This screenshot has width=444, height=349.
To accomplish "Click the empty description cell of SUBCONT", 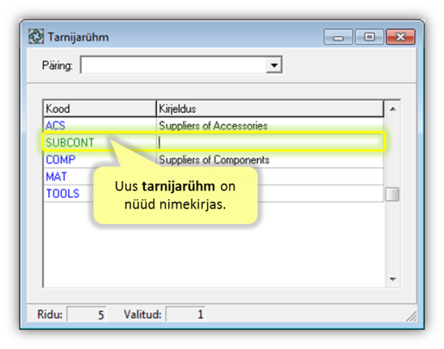I will [x=270, y=142].
